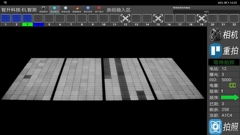
Task: Select 电站模式 power station mode
Action: point(54,9)
